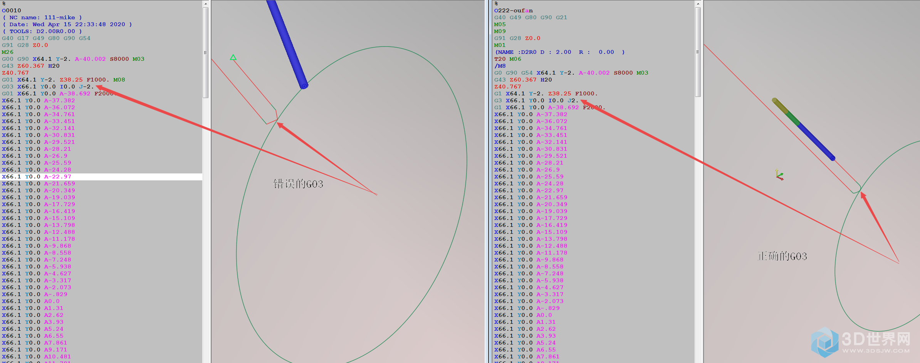This screenshot has height=363, width=920.
Task: Select line 'M05' in right panel
Action: 500,24
